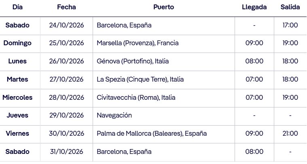Click the Salida column header
The width and height of the screenshot is (307, 164).
[x=290, y=7]
